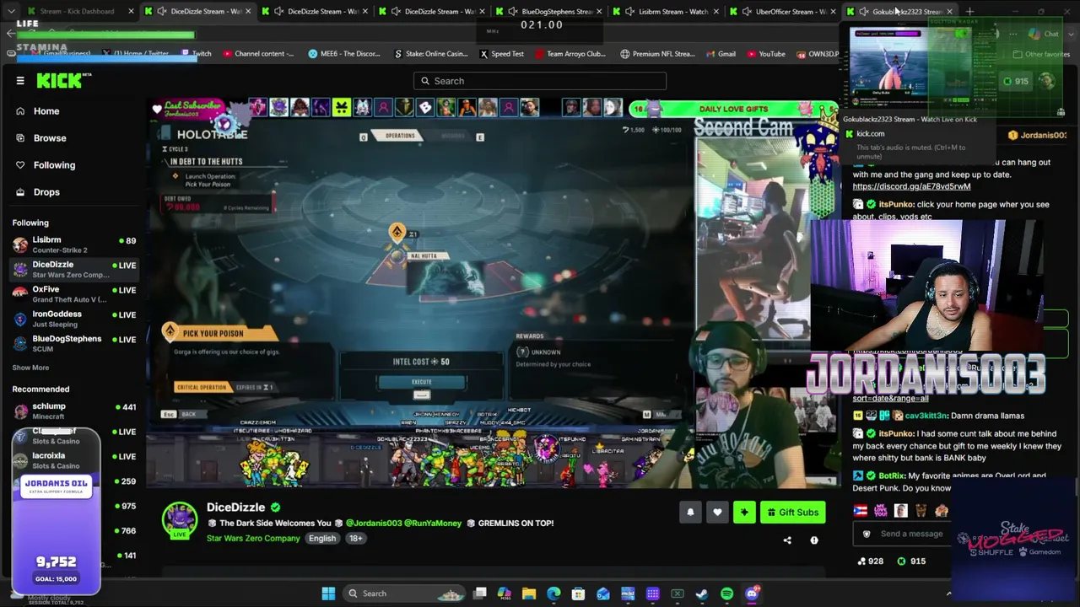Click the IronGoddess avatar in Following list
The width and height of the screenshot is (1080, 607).
tap(20, 319)
